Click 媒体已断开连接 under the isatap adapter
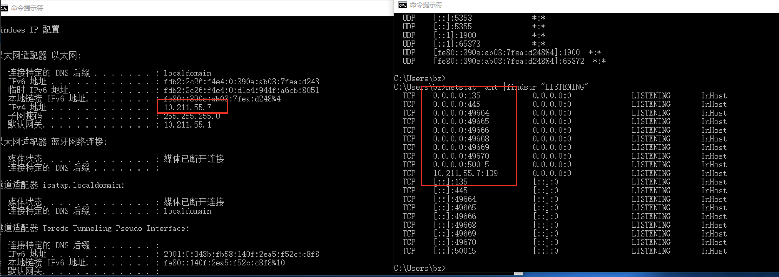Image resolution: width=779 pixels, height=277 pixels. pyautogui.click(x=194, y=202)
